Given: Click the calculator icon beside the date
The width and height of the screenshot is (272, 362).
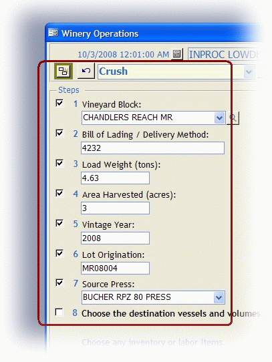Looking at the screenshot, I should tap(177, 54).
